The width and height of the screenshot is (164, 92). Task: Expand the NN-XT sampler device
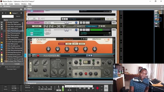pyautogui.click(x=29, y=26)
